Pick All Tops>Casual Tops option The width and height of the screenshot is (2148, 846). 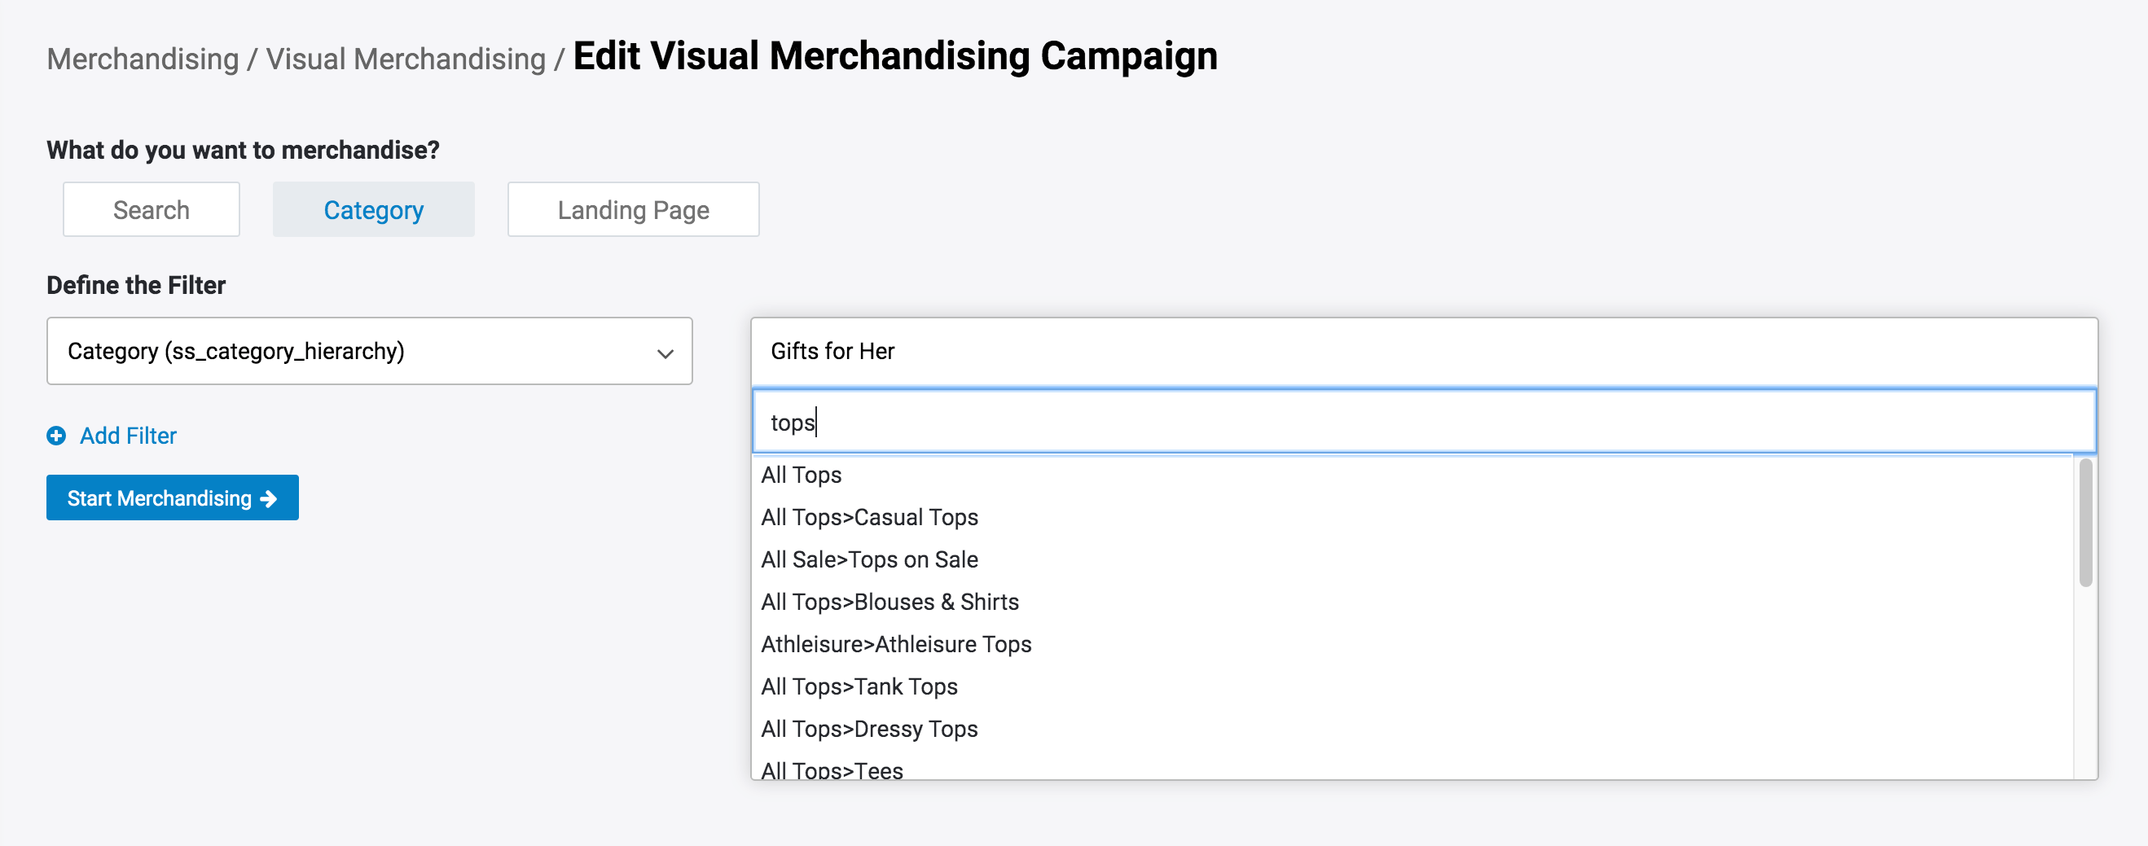pos(869,518)
